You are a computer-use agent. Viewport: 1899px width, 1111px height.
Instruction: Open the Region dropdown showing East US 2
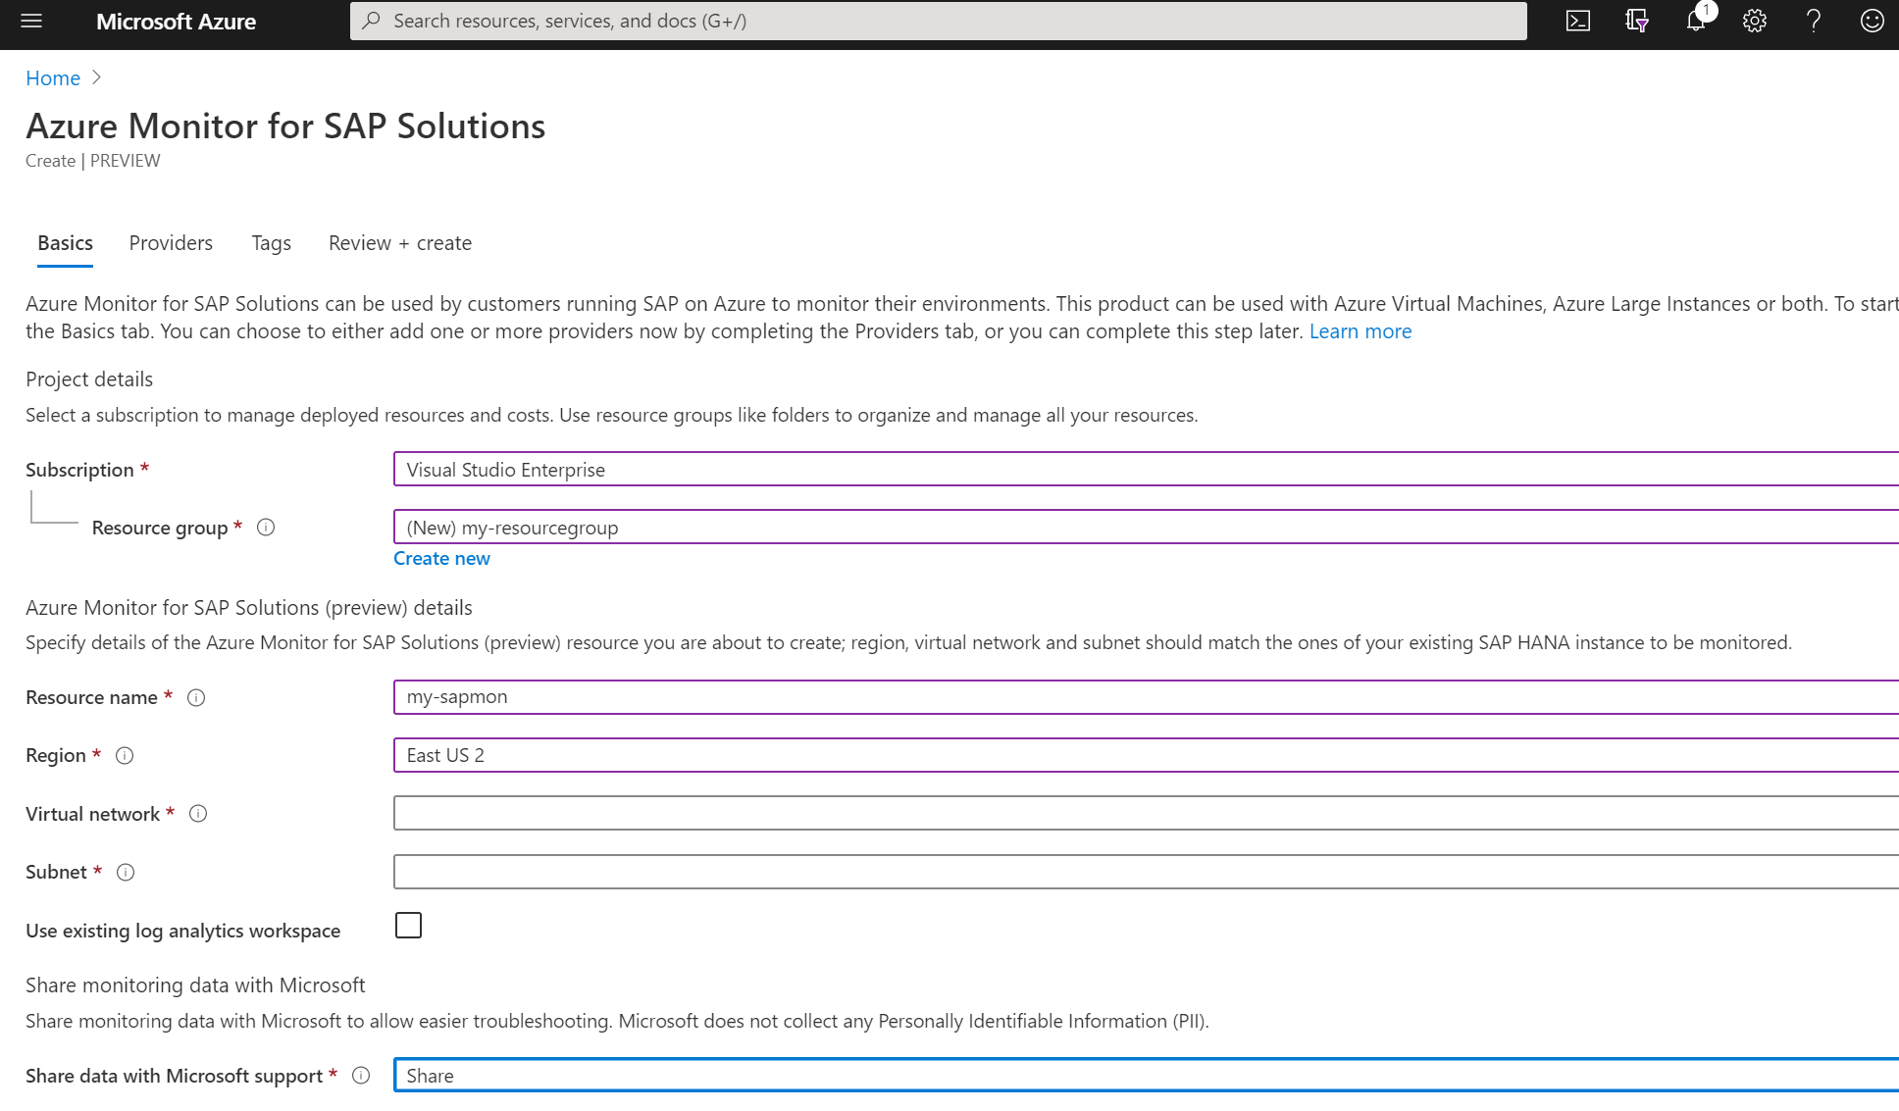point(1146,755)
